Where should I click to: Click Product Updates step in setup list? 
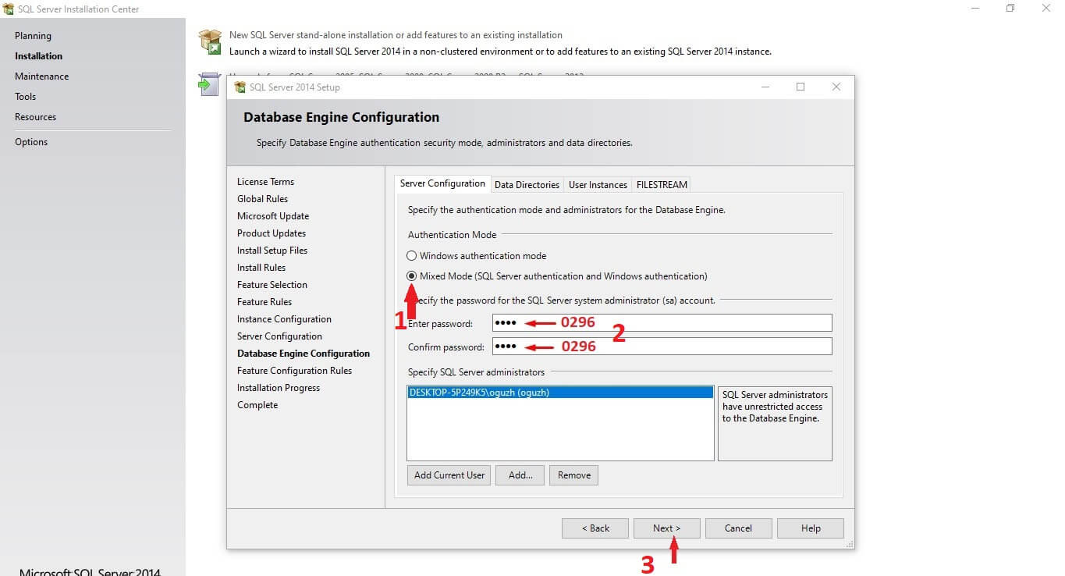(272, 233)
